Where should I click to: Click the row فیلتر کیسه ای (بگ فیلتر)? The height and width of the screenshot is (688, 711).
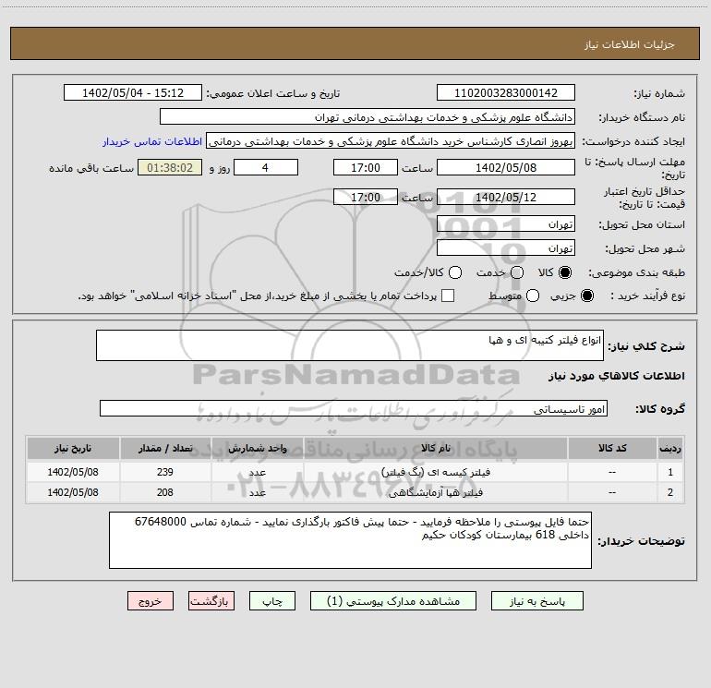coord(355,472)
